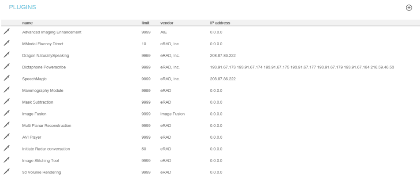Sort by the name column header

pyautogui.click(x=27, y=22)
